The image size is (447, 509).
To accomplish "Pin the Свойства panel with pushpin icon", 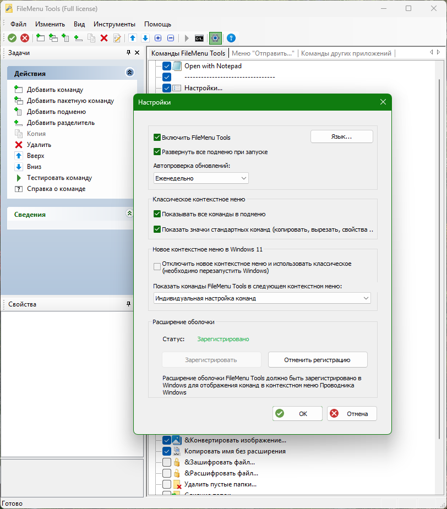I will [128, 304].
